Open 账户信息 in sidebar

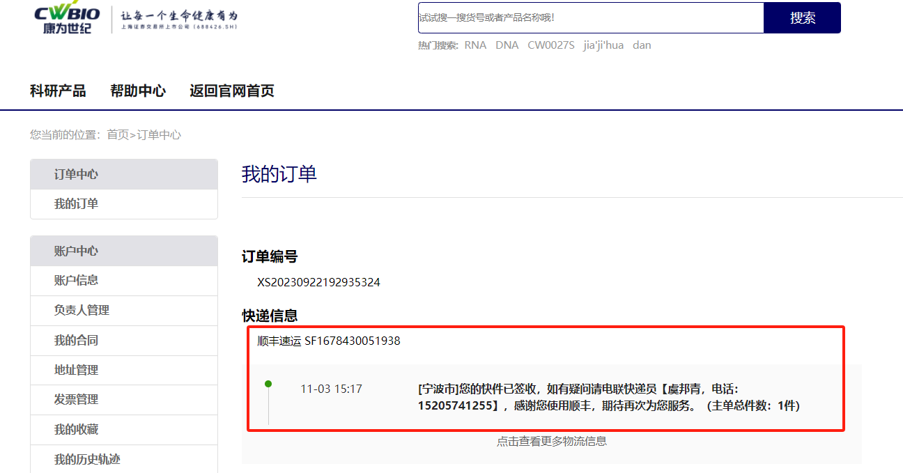pos(76,280)
